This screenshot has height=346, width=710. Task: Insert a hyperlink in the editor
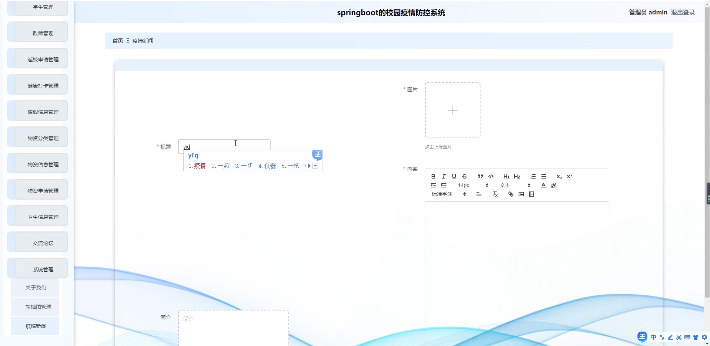tap(510, 194)
